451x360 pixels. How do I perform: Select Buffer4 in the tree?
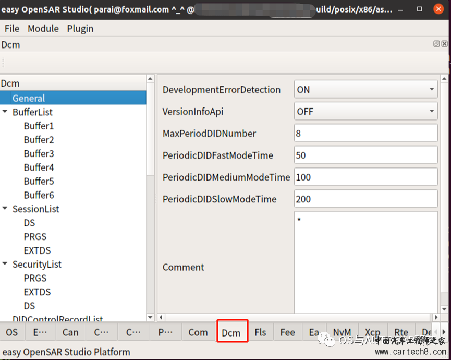point(39,167)
